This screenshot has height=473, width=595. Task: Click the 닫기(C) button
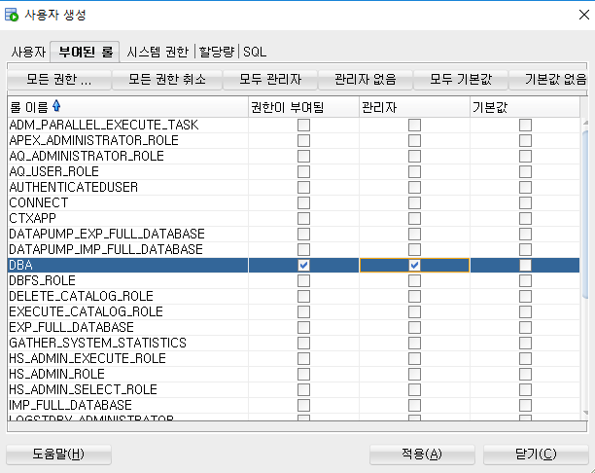coord(536,455)
